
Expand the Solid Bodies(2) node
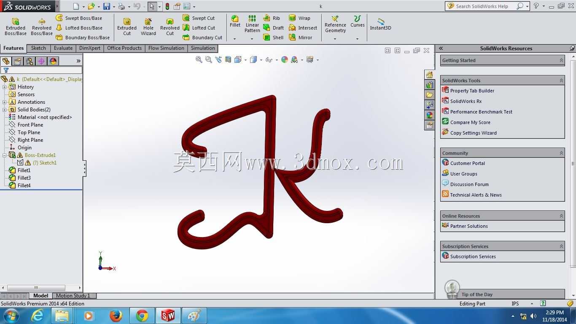(x=5, y=110)
